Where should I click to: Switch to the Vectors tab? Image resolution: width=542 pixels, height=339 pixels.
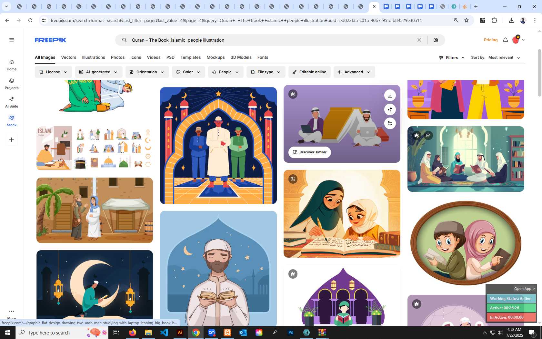click(69, 57)
